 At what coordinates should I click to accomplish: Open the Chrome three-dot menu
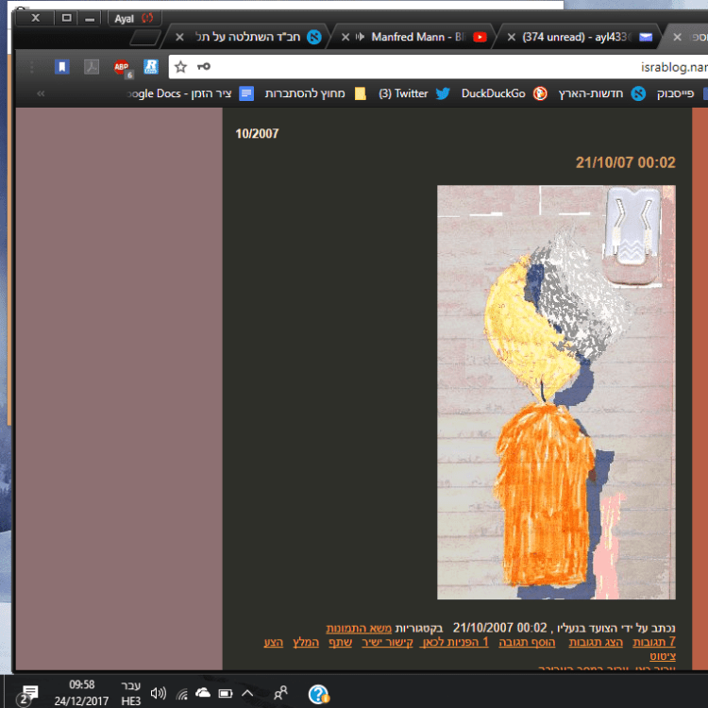click(x=32, y=67)
